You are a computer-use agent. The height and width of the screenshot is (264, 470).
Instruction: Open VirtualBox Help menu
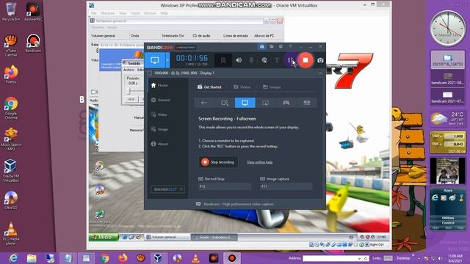coord(164,13)
